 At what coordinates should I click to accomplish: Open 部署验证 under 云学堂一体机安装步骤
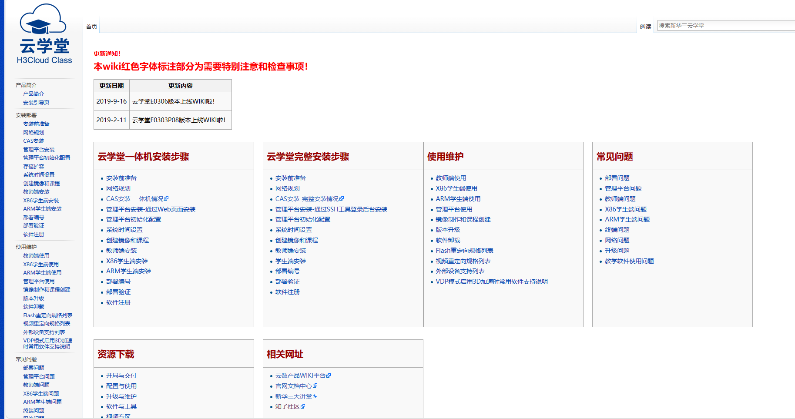(x=118, y=292)
